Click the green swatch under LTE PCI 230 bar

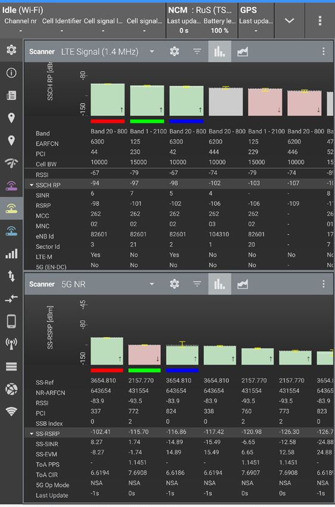tap(147, 122)
